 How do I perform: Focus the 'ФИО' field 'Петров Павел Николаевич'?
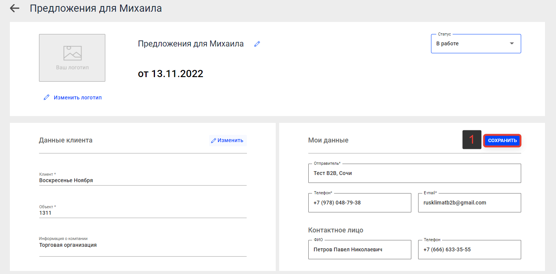tap(359, 249)
